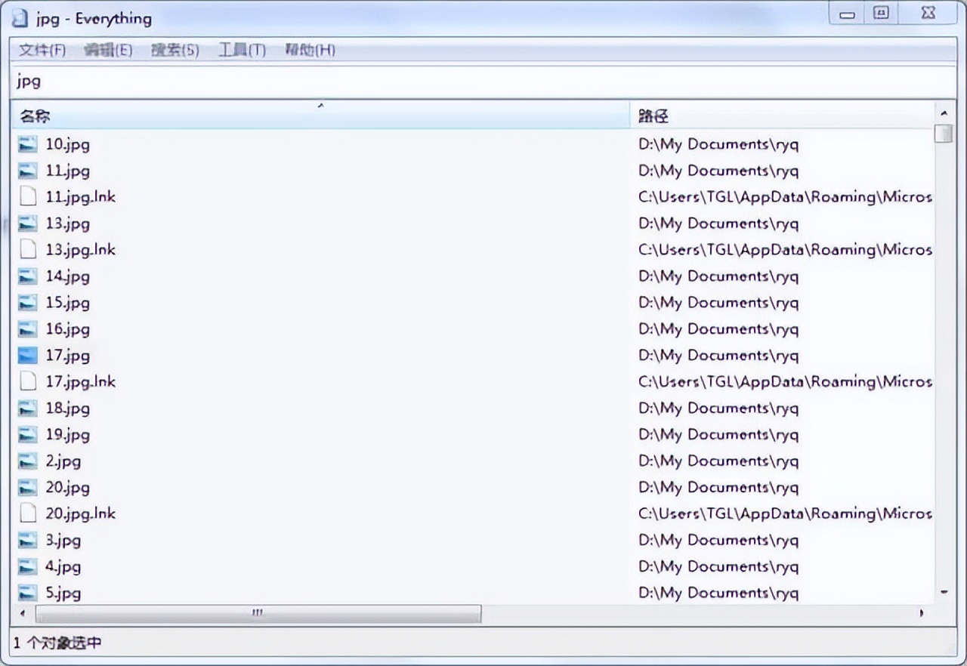Screen dimensions: 967x666
Task: Click the path of 20.jpg.lnk
Action: (786, 514)
